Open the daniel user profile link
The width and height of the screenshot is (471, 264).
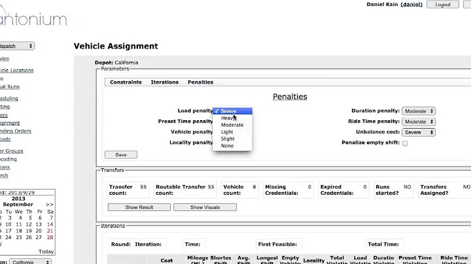[411, 5]
